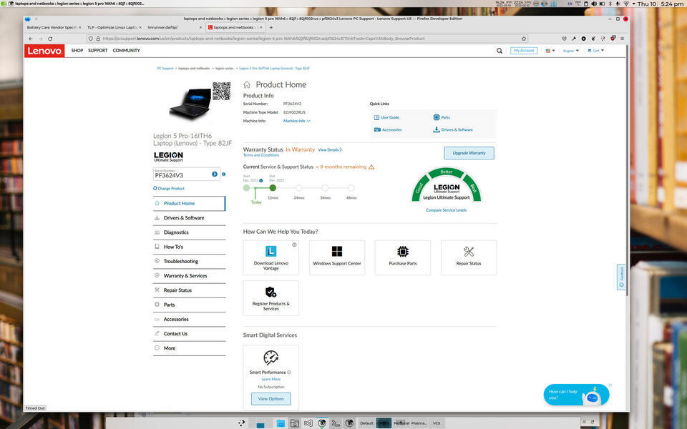
Task: Click the home icon beside Product Home
Action: [247, 84]
